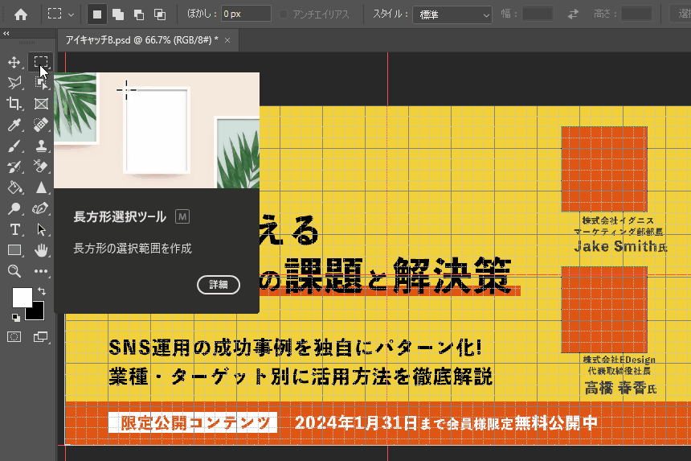The image size is (691, 461).
Task: Select the Crop tool
Action: 14,104
